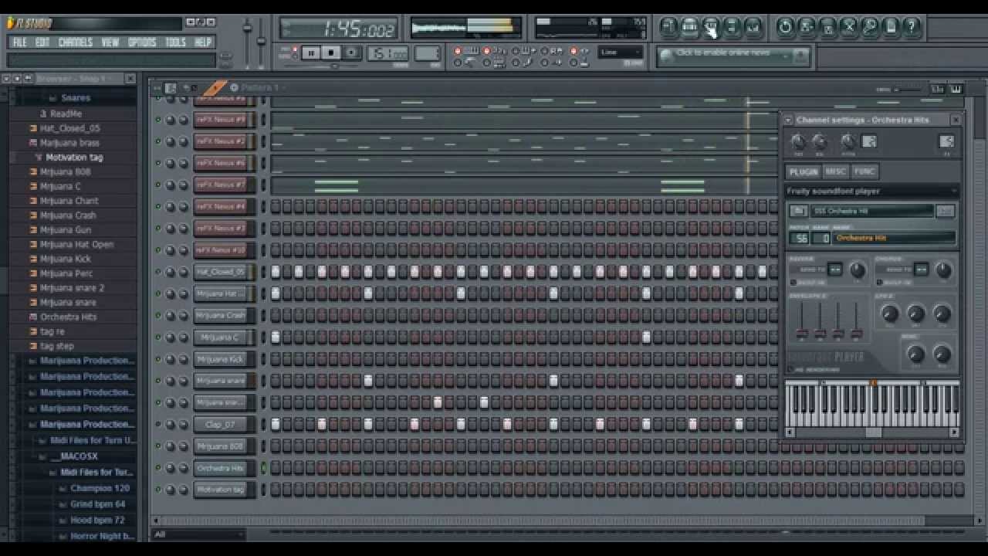Stop playback with the transport stop button
The height and width of the screenshot is (556, 988).
331,53
